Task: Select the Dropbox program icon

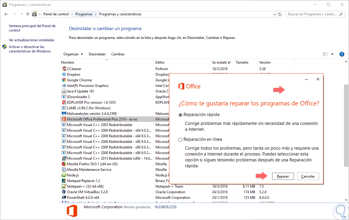Action: 64,74
